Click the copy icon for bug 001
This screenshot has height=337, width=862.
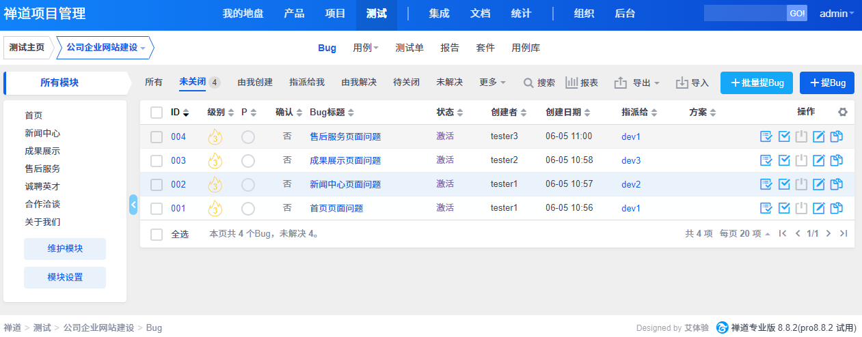click(x=836, y=208)
